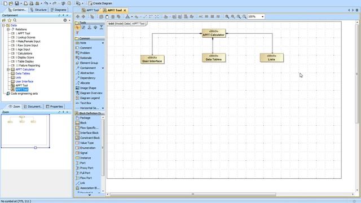The width and height of the screenshot is (361, 203).
Task: Click the diagram horizontal scrollbar
Action: coord(193,195)
